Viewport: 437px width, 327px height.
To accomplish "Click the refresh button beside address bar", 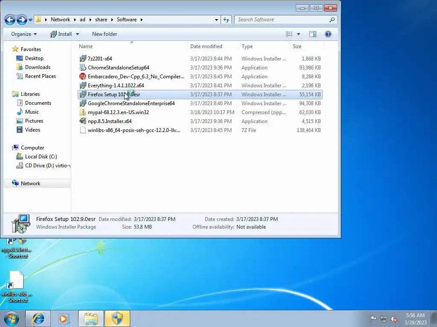I will coord(226,20).
